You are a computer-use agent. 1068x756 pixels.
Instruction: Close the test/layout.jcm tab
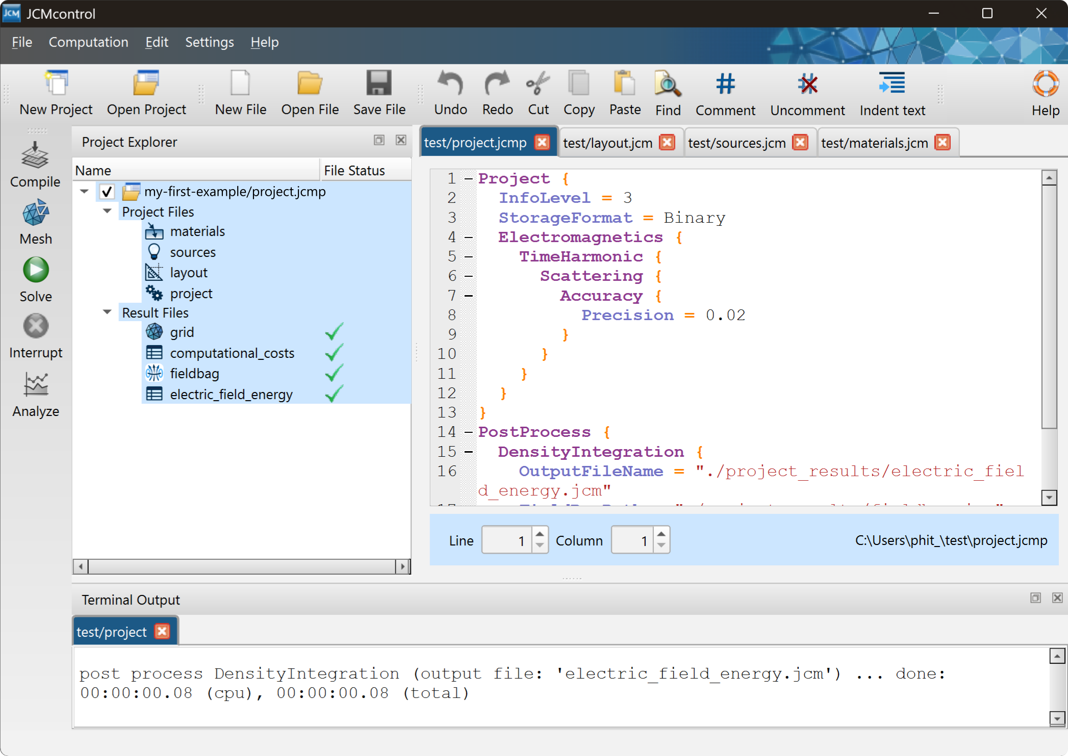tap(667, 142)
